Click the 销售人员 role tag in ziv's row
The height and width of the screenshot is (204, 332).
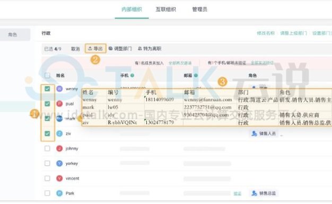264,134
